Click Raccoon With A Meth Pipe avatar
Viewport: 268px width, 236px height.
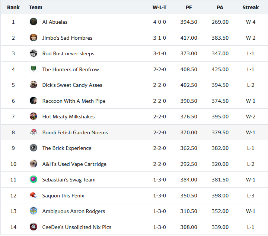[33, 101]
